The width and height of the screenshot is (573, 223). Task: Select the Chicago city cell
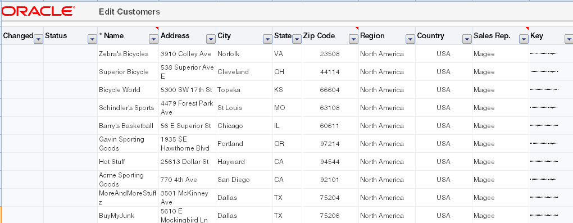click(244, 126)
